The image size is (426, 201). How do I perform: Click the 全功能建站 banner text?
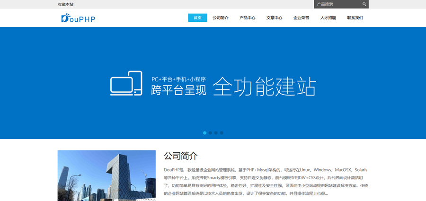pos(264,86)
